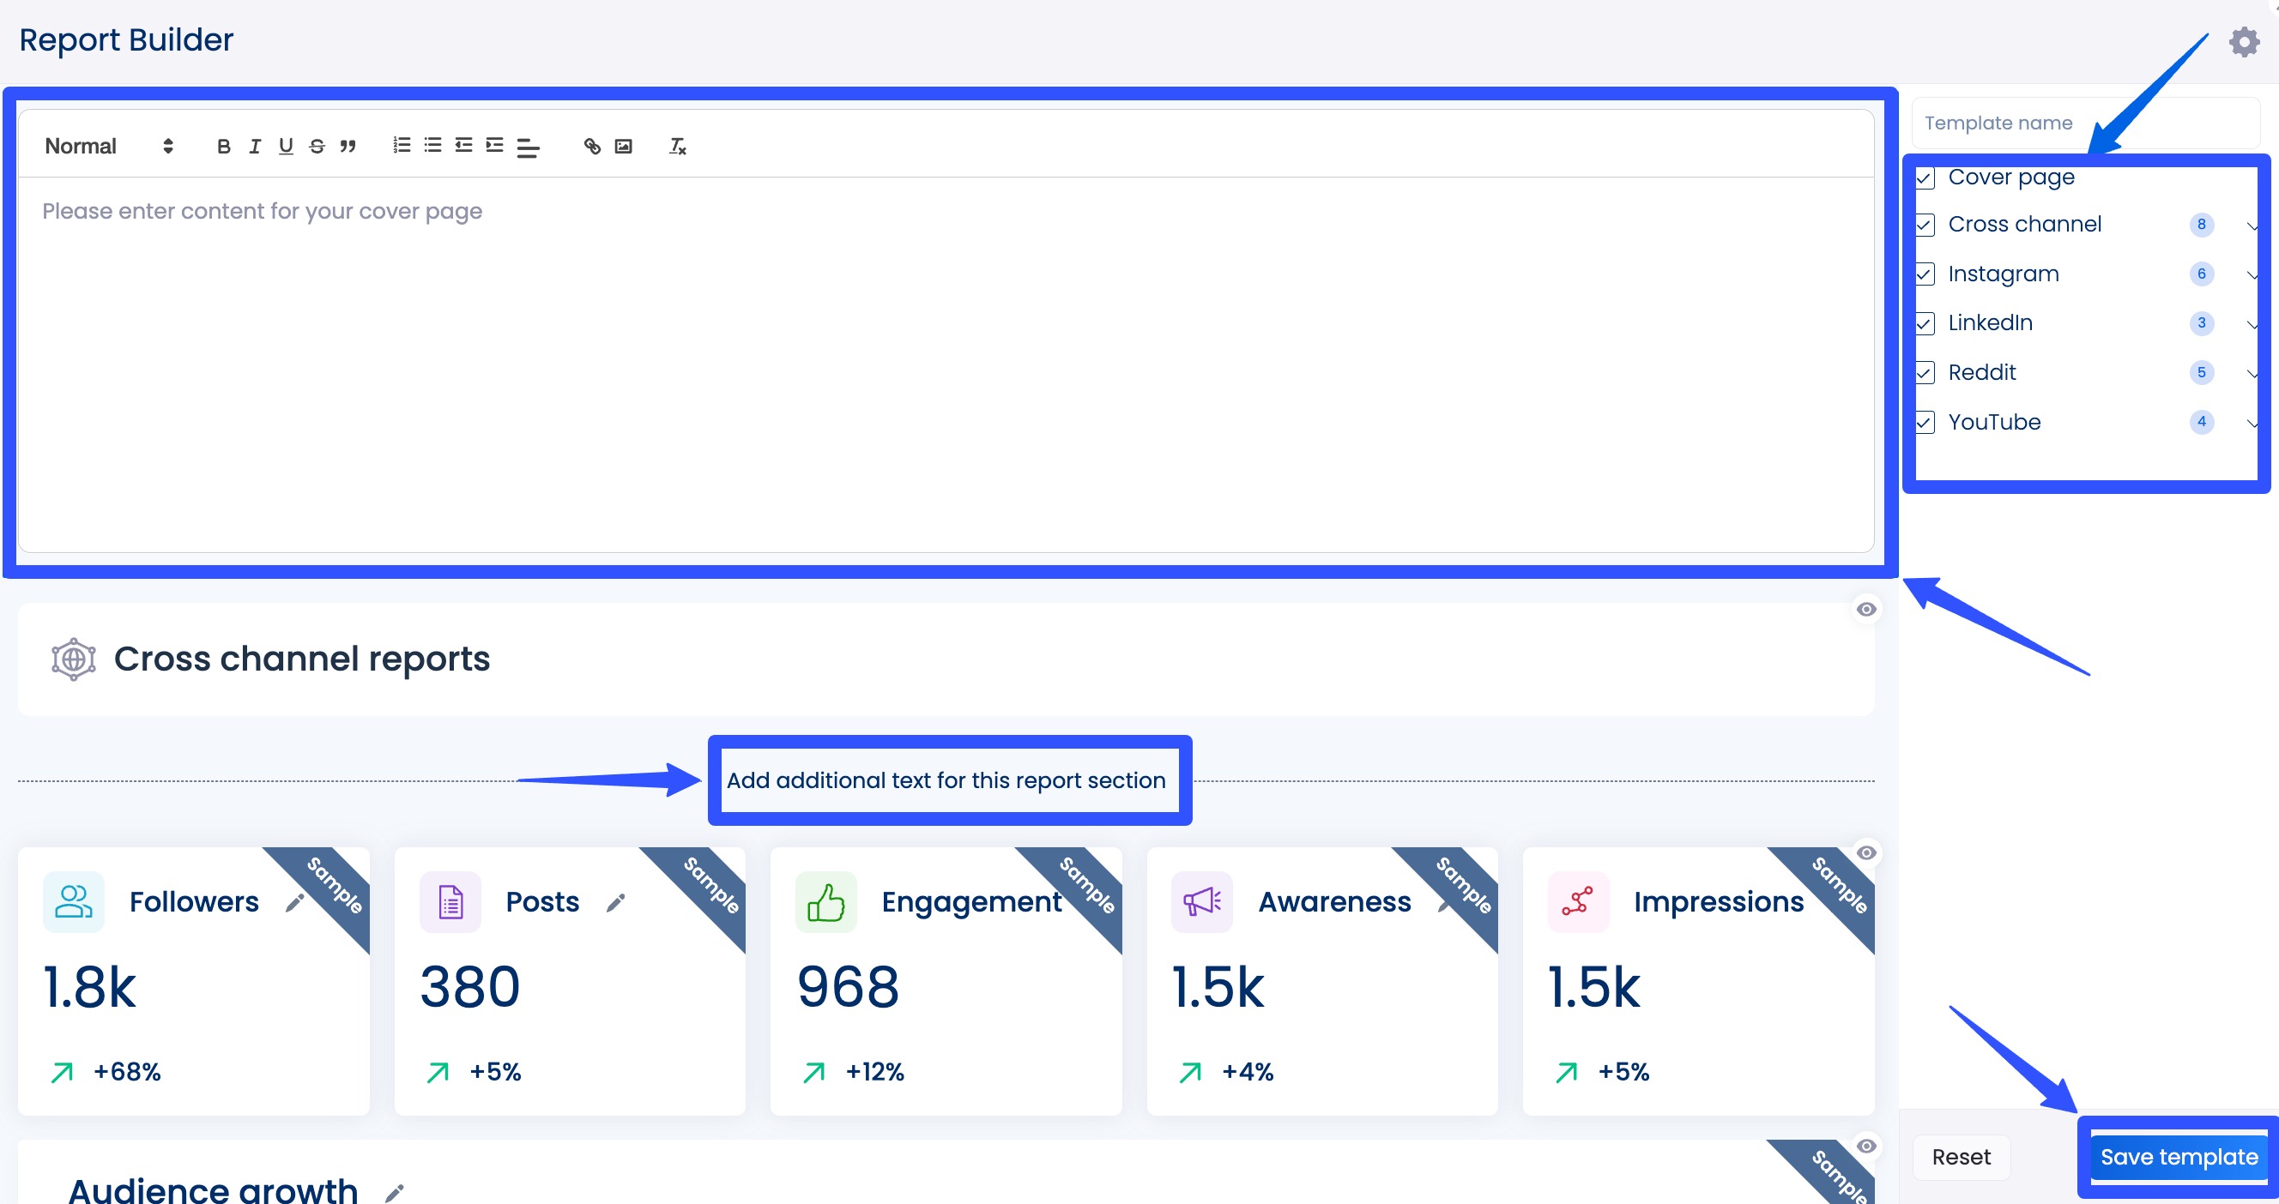
Task: Insert an image into the cover page
Action: click(623, 146)
